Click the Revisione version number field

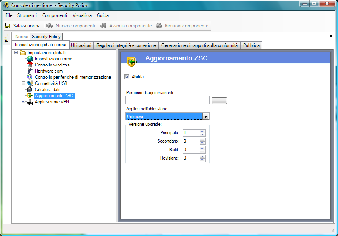click(x=191, y=158)
